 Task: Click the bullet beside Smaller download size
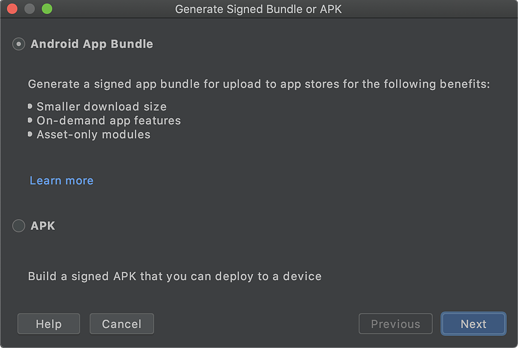click(30, 107)
